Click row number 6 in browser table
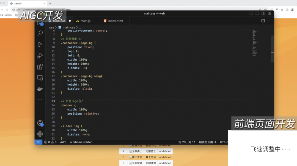This screenshot has width=297, height=166. pyautogui.click(x=123, y=163)
